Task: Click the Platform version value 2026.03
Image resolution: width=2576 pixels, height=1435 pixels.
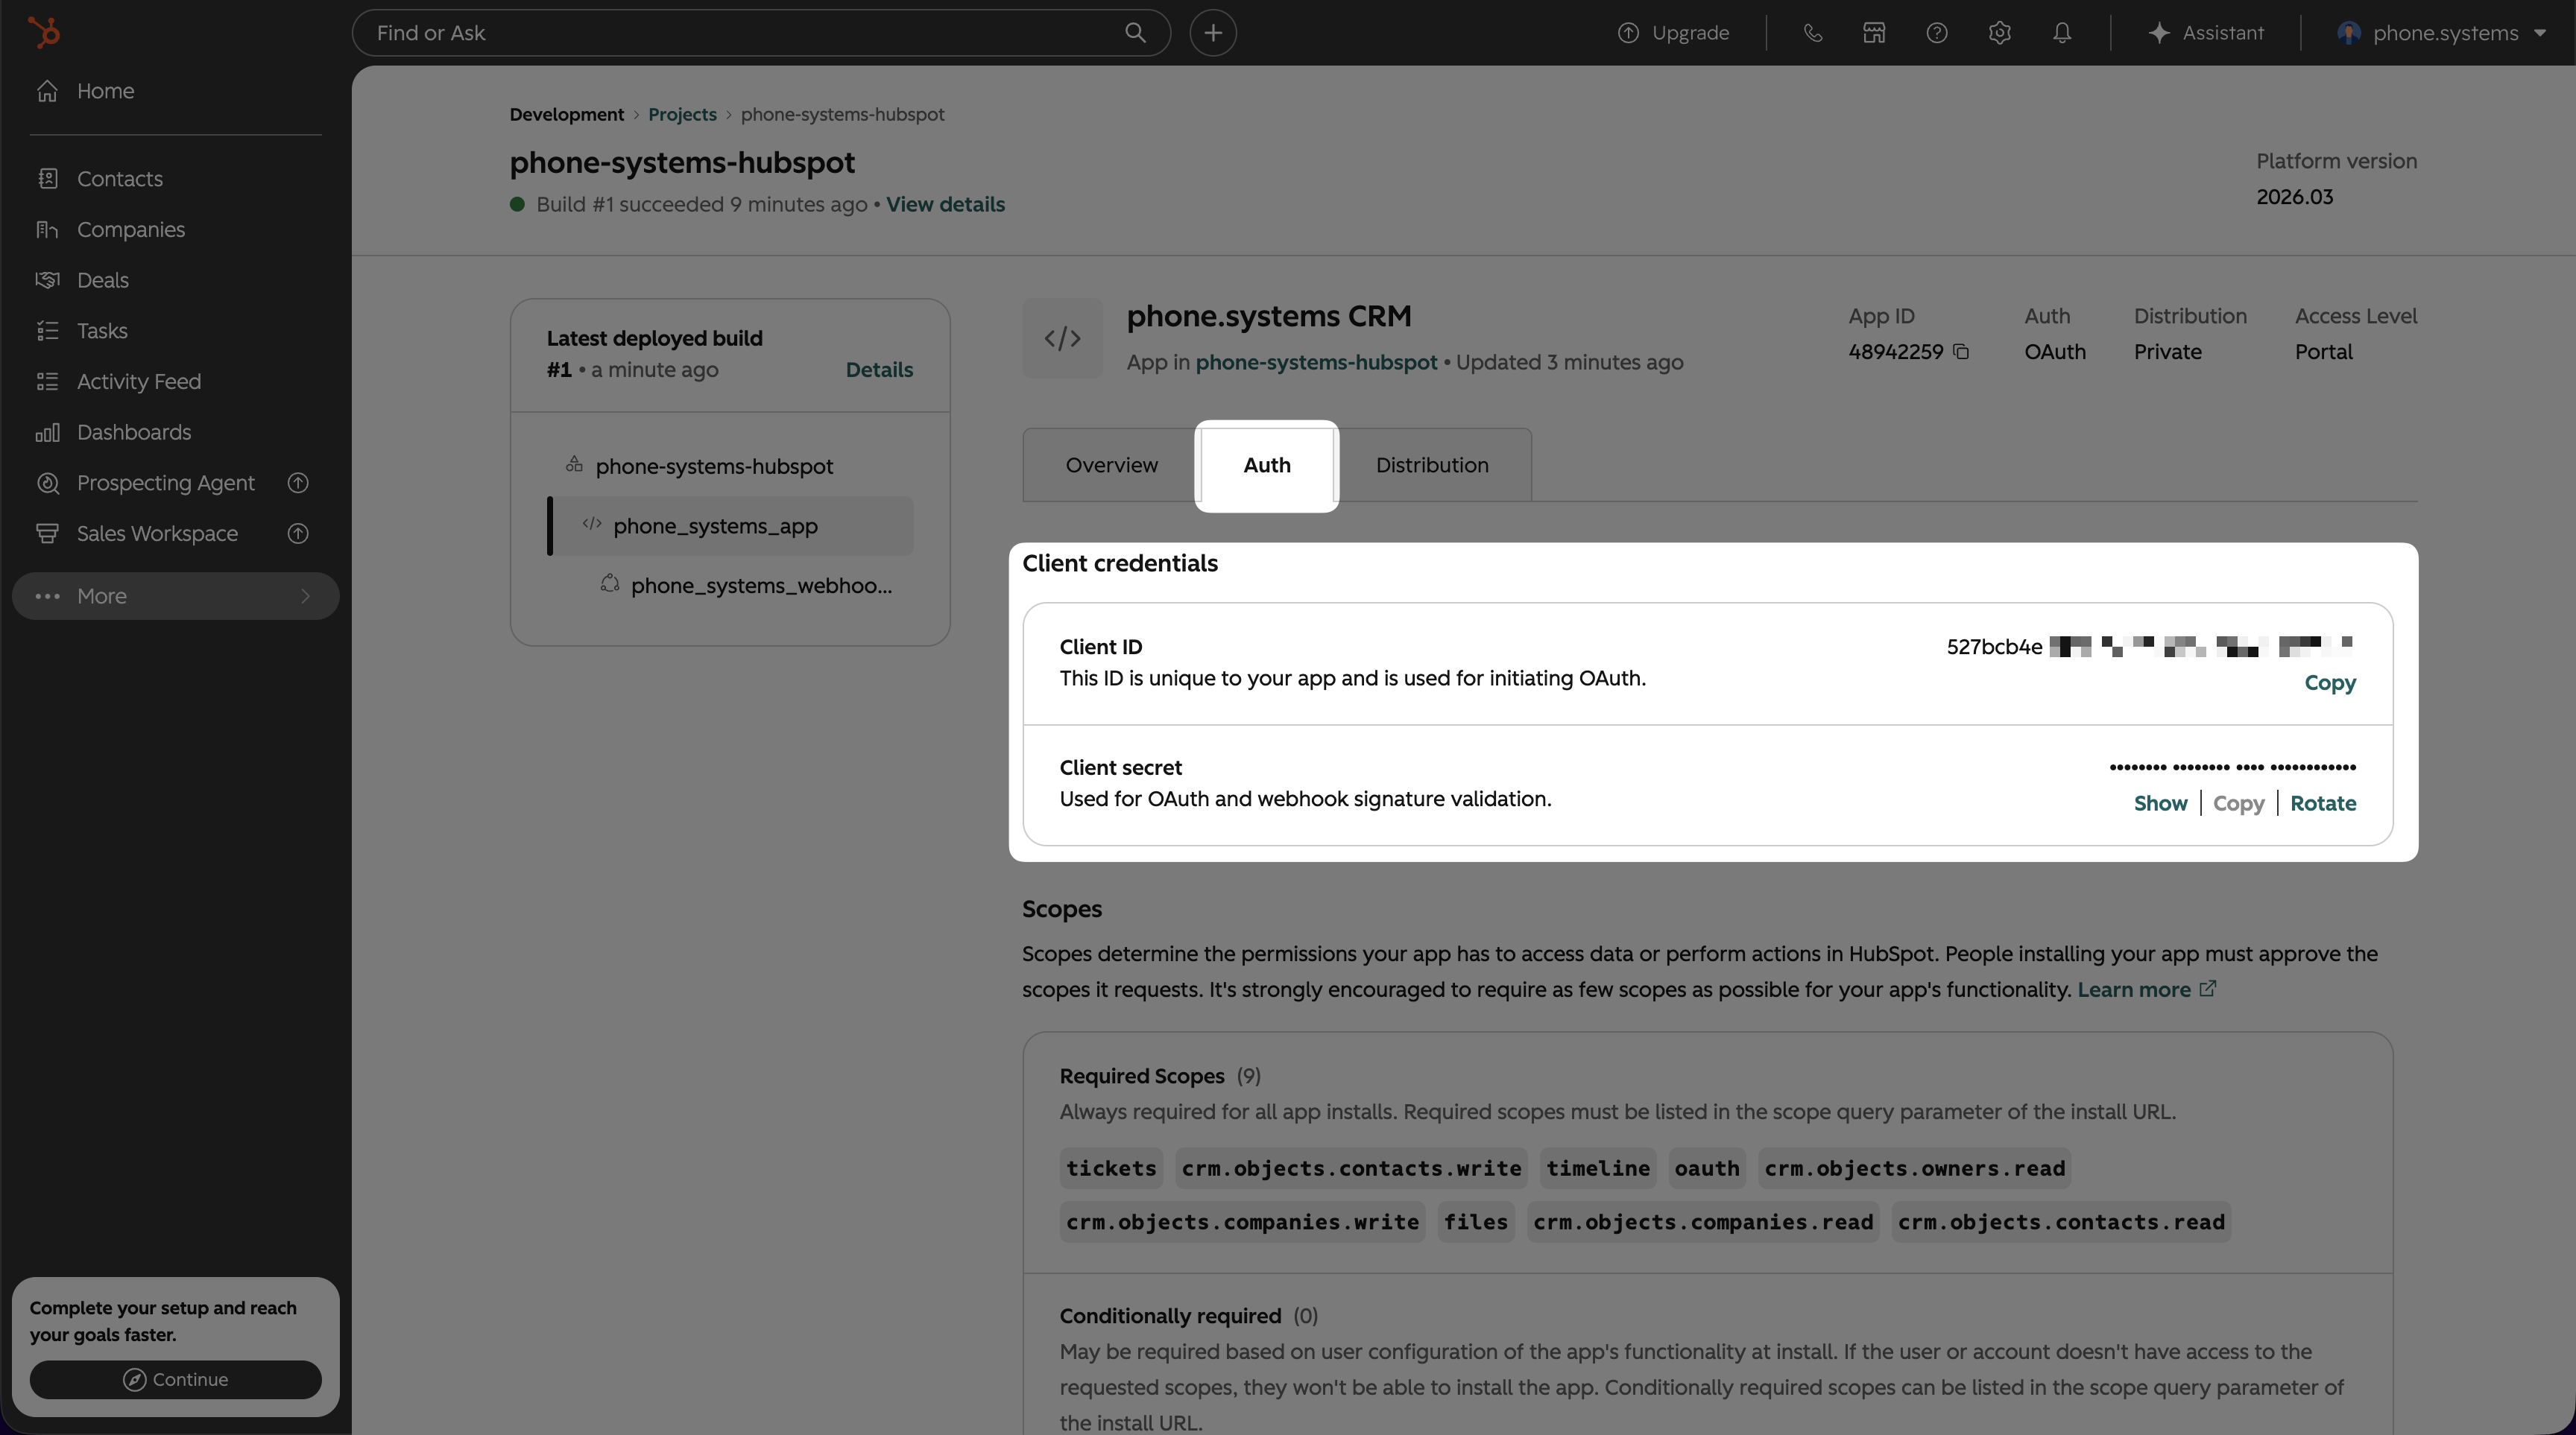Action: pyautogui.click(x=2294, y=197)
